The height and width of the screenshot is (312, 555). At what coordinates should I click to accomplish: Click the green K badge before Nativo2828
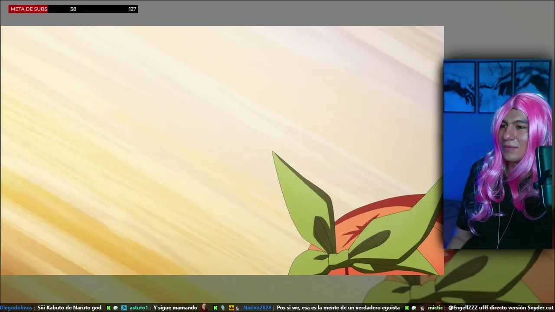[x=215, y=308]
